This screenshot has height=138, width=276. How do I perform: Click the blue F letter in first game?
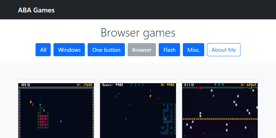pos(61,122)
